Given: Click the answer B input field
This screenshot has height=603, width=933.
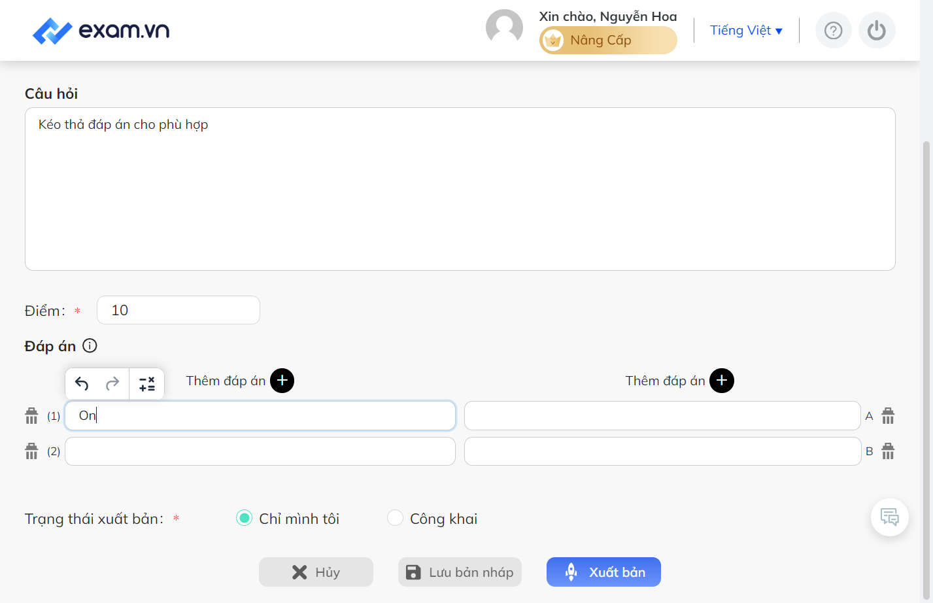Looking at the screenshot, I should (x=662, y=451).
